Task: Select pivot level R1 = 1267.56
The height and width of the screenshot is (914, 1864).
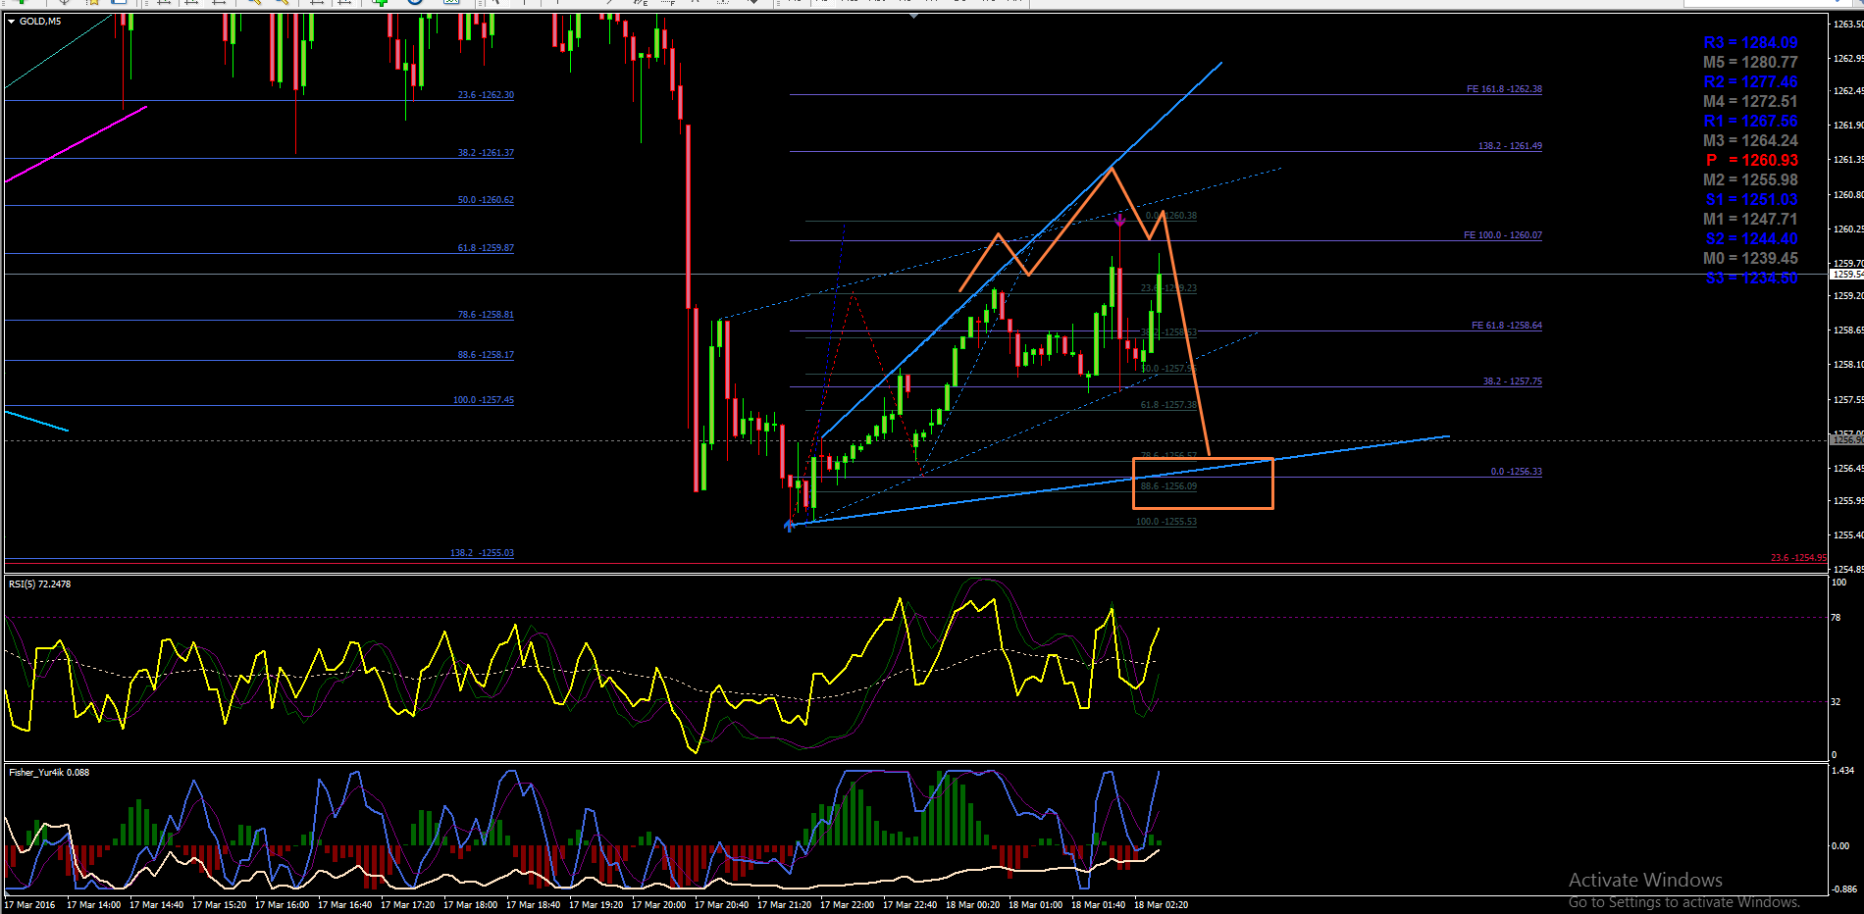Action: tap(1750, 122)
